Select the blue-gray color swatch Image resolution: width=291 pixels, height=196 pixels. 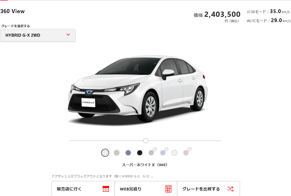pyautogui.click(x=128, y=153)
